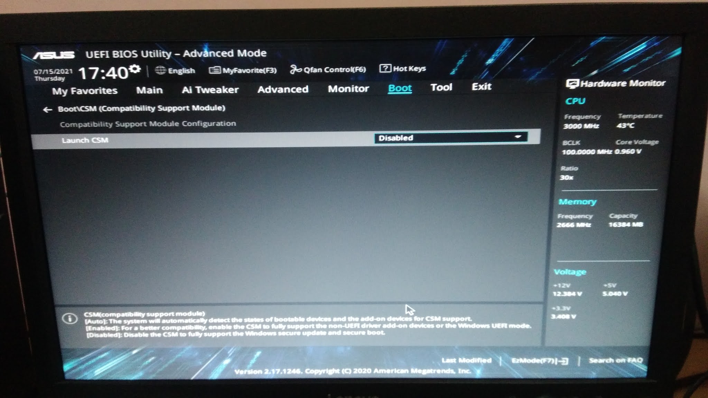Click the Tool menu item

tap(440, 87)
